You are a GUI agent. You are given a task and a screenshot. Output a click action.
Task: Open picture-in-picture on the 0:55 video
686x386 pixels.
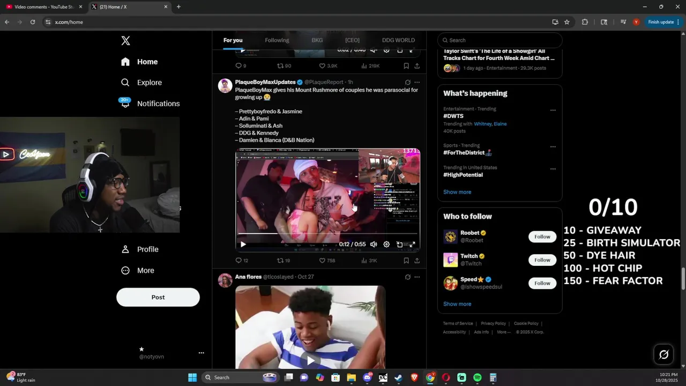point(399,244)
